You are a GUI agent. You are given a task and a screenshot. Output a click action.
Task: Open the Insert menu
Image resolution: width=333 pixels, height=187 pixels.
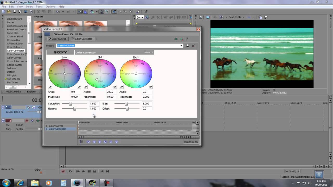click(x=29, y=6)
